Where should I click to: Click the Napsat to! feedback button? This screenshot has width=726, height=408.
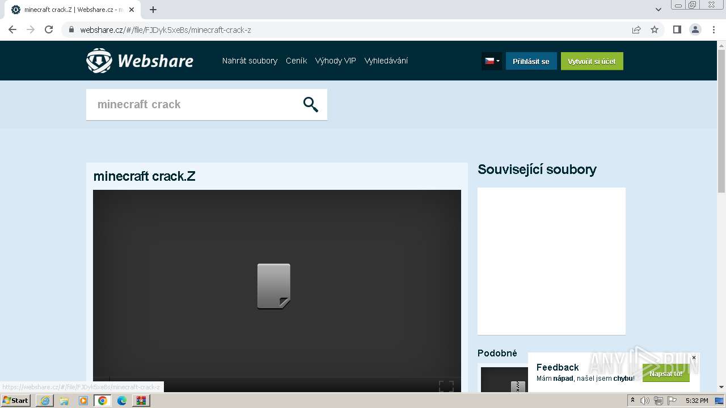coord(666,373)
